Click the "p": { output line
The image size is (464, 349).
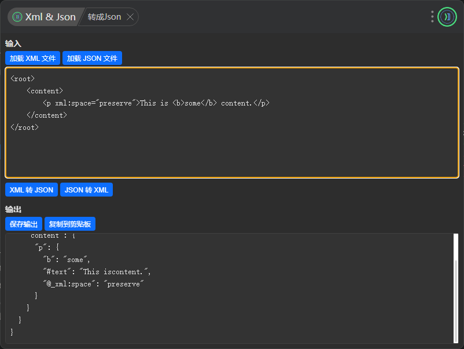tap(47, 248)
